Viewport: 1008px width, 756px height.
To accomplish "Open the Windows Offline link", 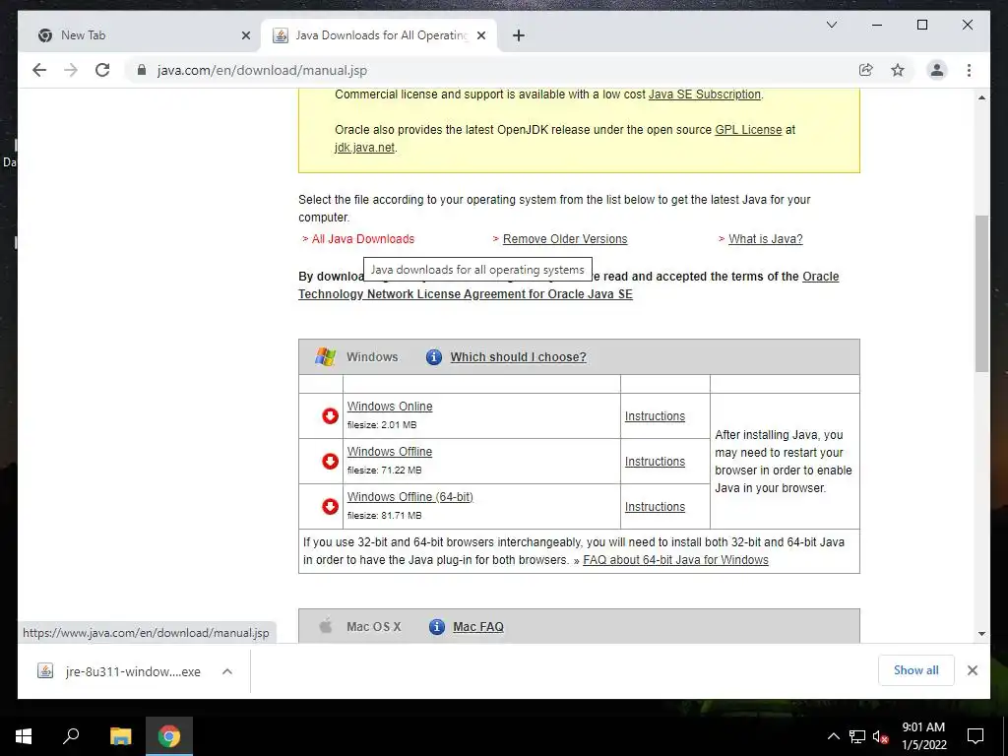I will pyautogui.click(x=390, y=451).
